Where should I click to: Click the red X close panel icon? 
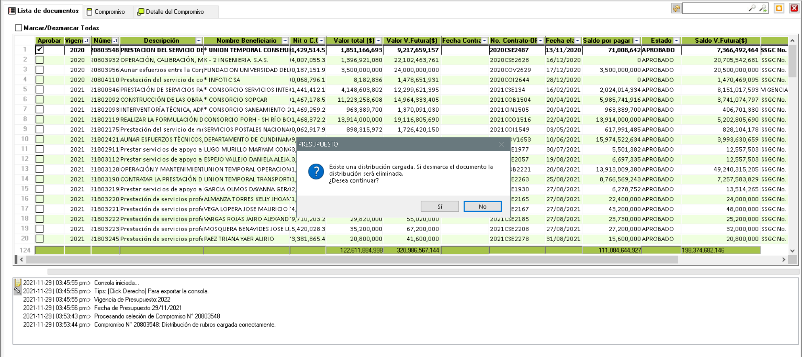(x=794, y=8)
